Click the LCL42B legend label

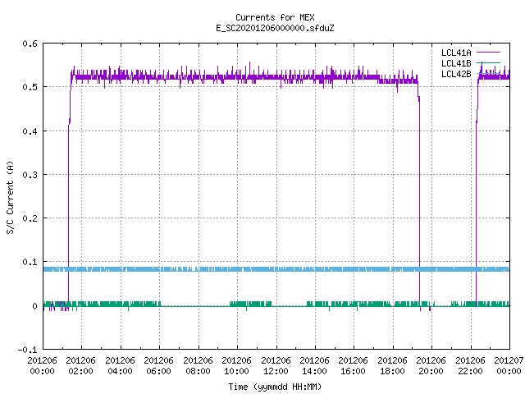tap(456, 74)
